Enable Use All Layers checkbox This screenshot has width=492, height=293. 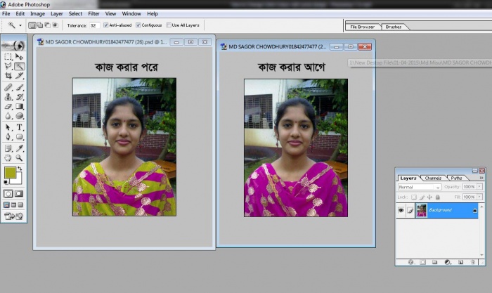(169, 25)
